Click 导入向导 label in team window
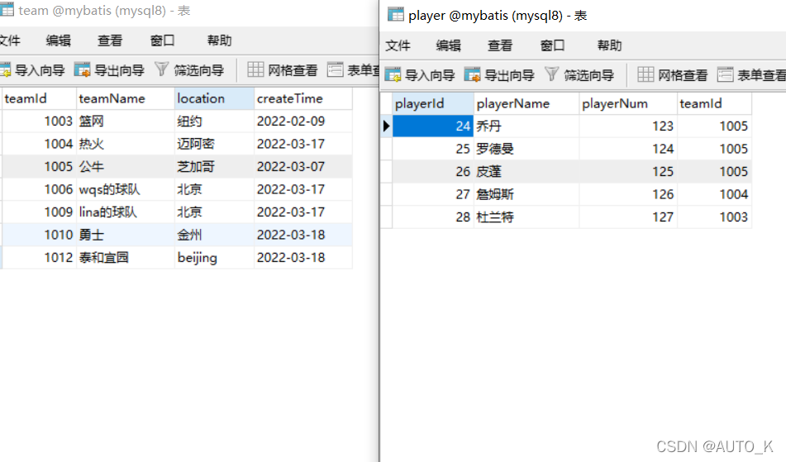The image size is (786, 462). tap(40, 70)
